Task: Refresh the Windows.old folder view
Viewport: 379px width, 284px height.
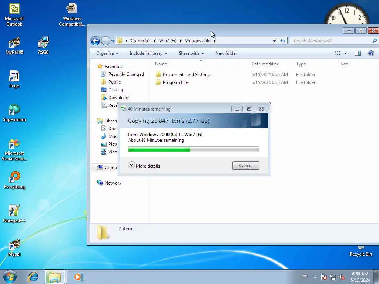Action: [x=282, y=41]
